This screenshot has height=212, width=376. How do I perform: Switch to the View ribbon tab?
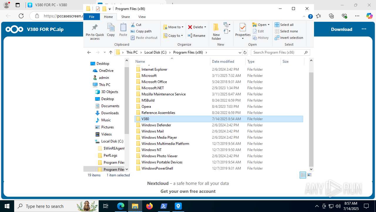142,17
